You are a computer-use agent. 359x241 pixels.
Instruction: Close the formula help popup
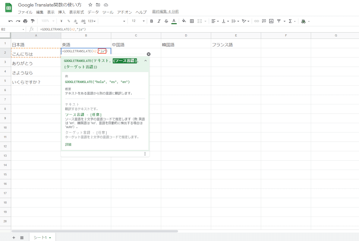point(149,54)
